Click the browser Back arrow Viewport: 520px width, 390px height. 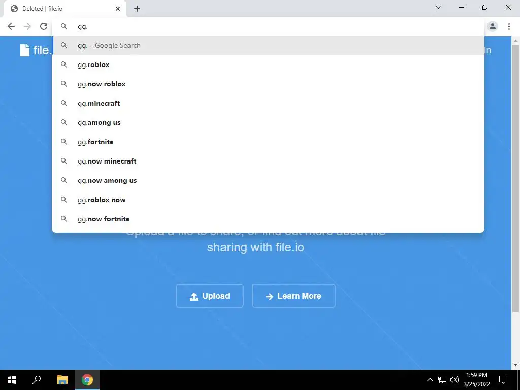click(x=11, y=26)
